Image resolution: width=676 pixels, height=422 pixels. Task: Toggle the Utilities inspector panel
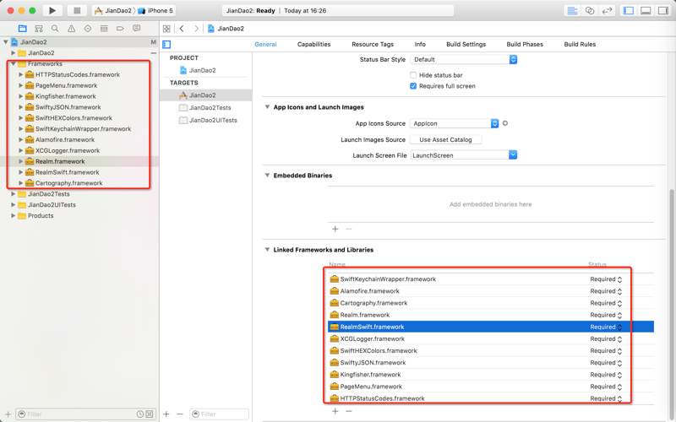coord(663,11)
